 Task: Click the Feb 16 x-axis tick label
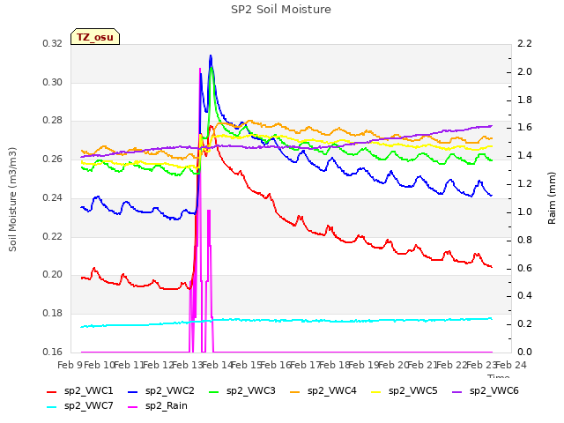coord(275,366)
